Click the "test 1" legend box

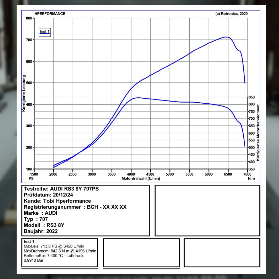tap(44, 32)
